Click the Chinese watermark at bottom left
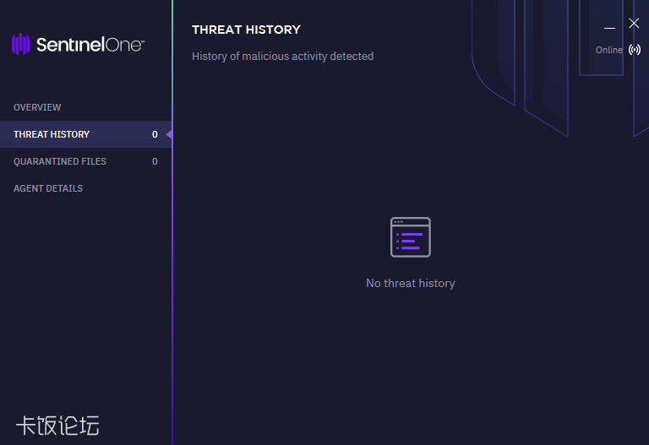Image resolution: width=649 pixels, height=445 pixels. [57, 425]
